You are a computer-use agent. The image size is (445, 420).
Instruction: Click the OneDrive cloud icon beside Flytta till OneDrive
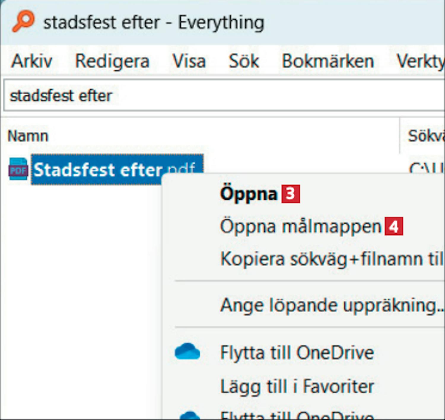(187, 352)
